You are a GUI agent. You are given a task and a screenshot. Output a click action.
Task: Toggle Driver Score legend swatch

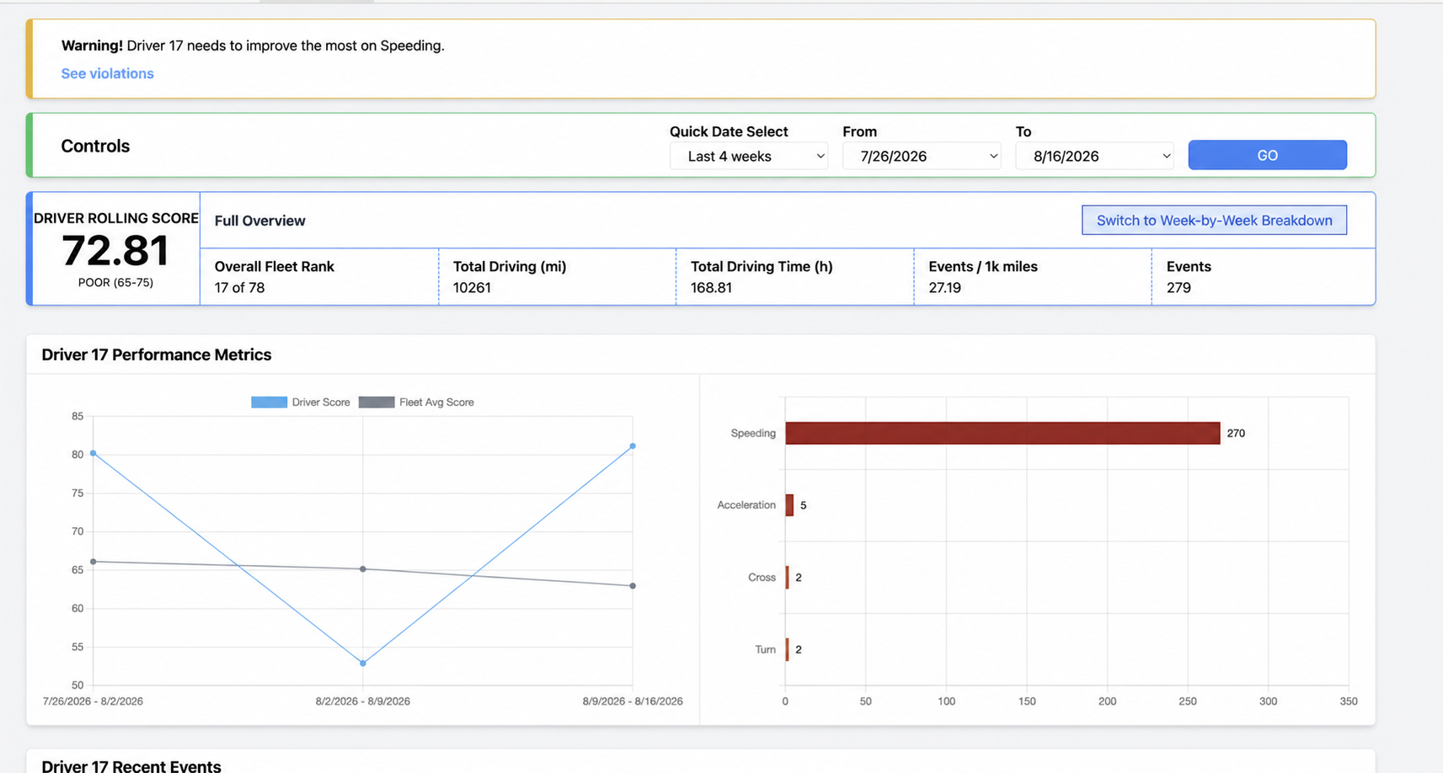(269, 402)
